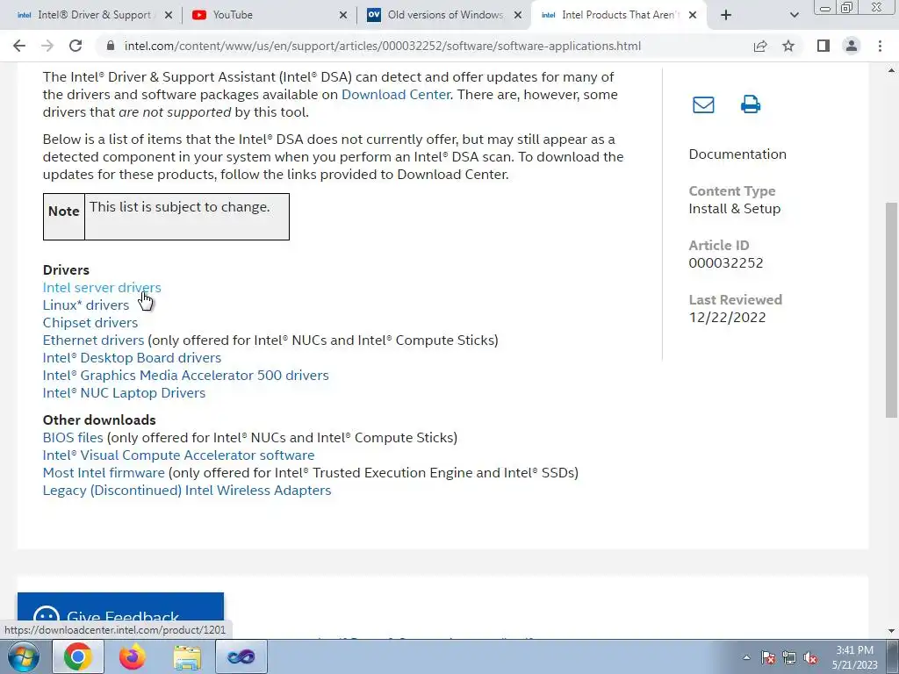Click the site lock icon
The height and width of the screenshot is (674, 899).
[111, 46]
